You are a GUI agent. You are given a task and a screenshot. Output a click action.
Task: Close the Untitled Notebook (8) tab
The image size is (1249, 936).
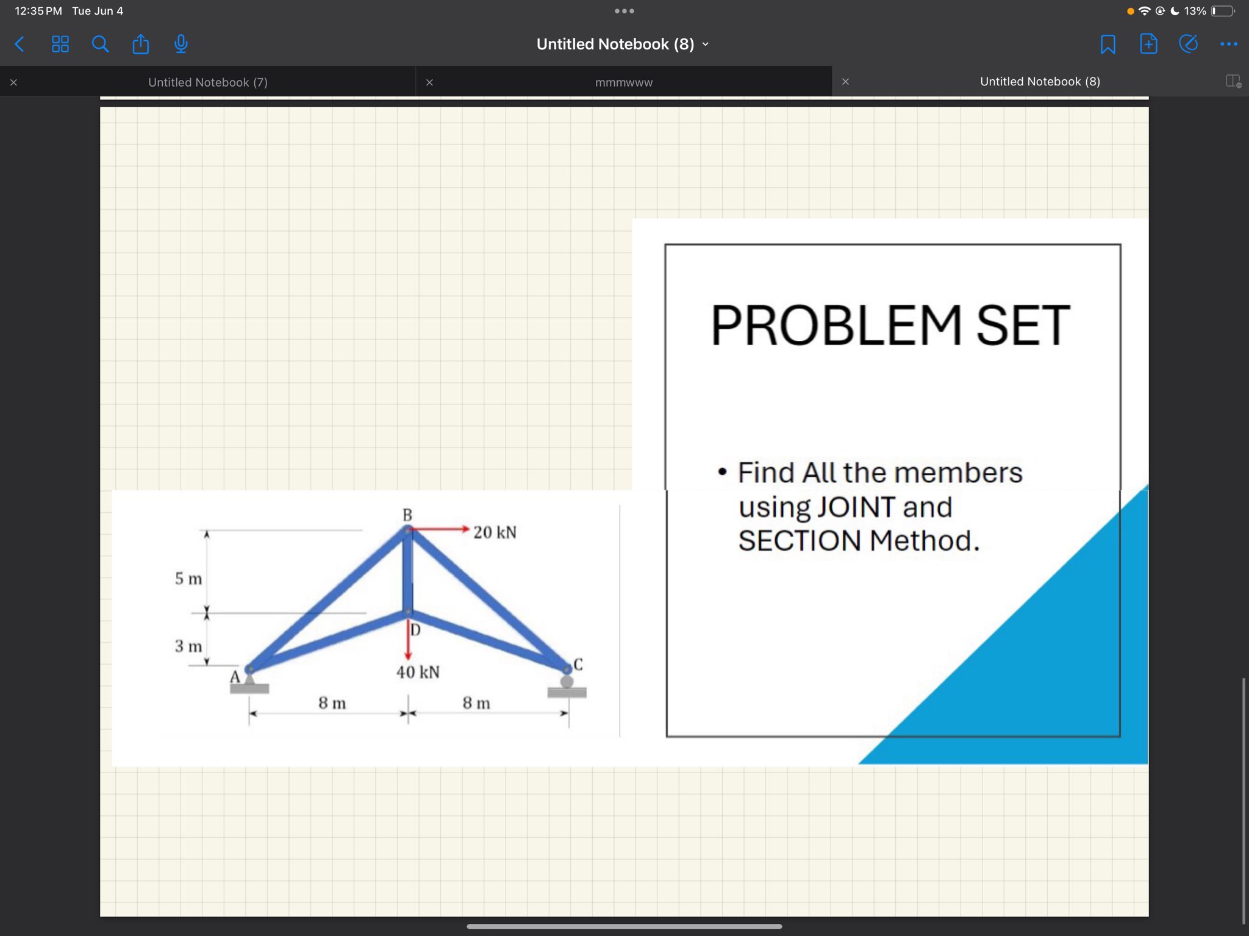(845, 82)
